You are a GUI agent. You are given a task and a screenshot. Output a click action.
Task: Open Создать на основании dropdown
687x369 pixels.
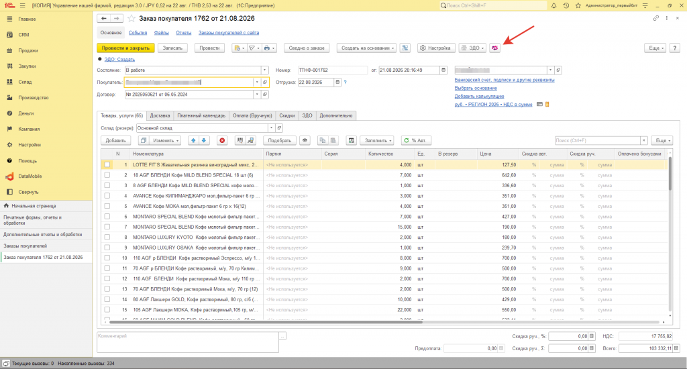[366, 48]
